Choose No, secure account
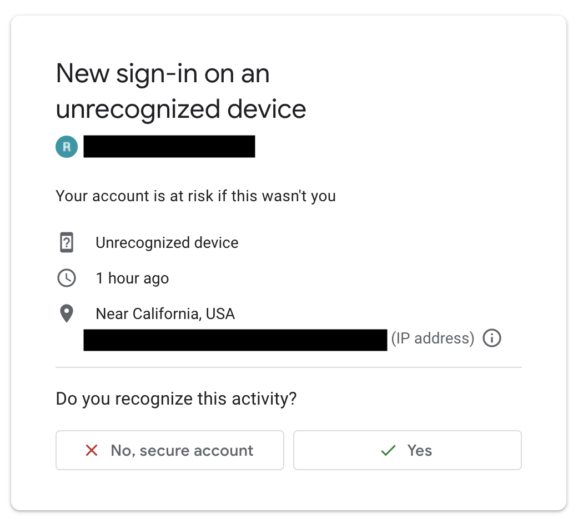The image size is (583, 528). tap(170, 450)
